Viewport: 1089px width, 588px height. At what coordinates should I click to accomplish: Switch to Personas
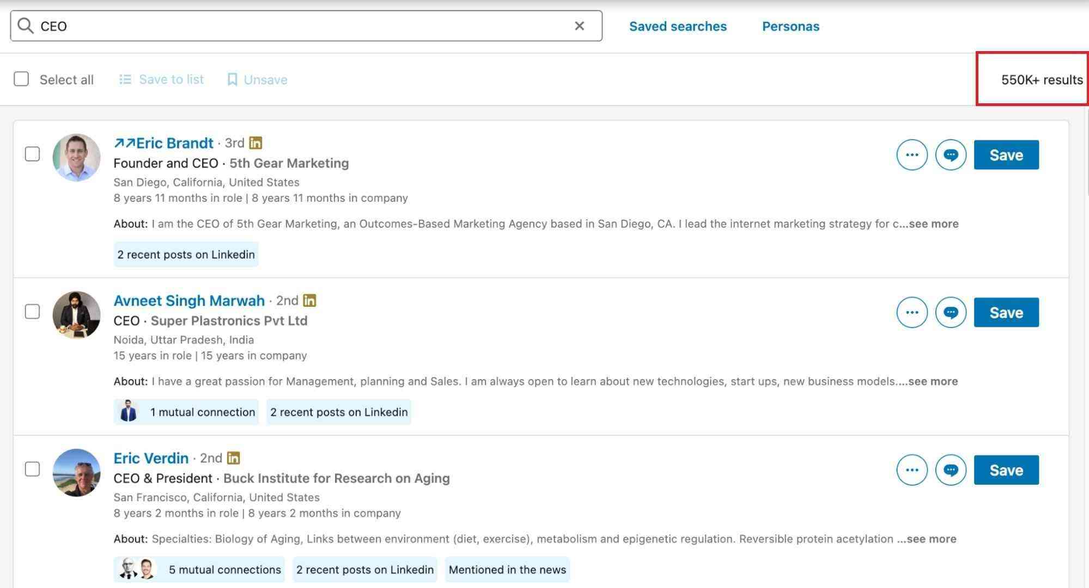(x=790, y=26)
